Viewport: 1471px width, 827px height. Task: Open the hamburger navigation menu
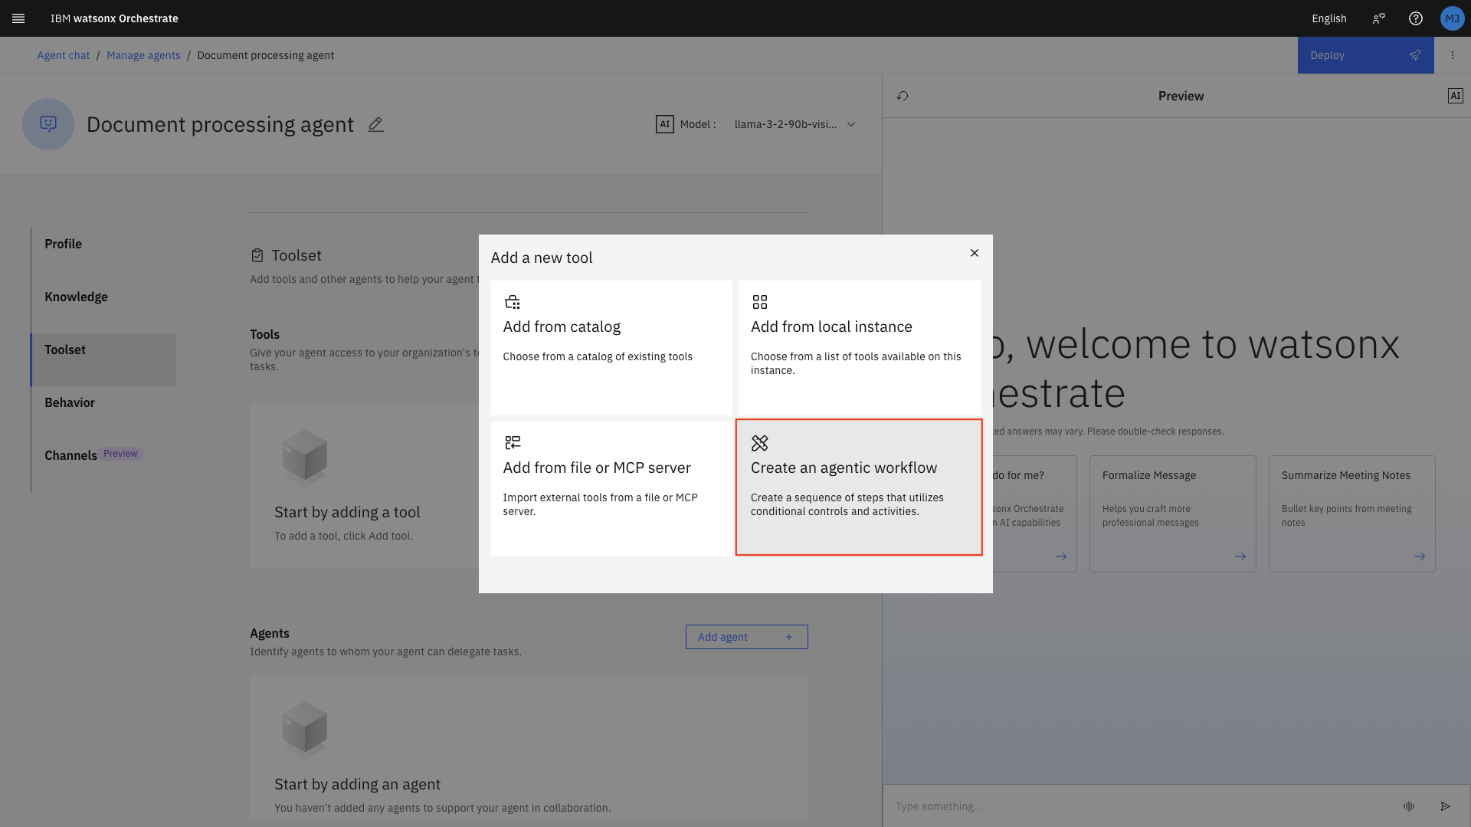coord(18,18)
